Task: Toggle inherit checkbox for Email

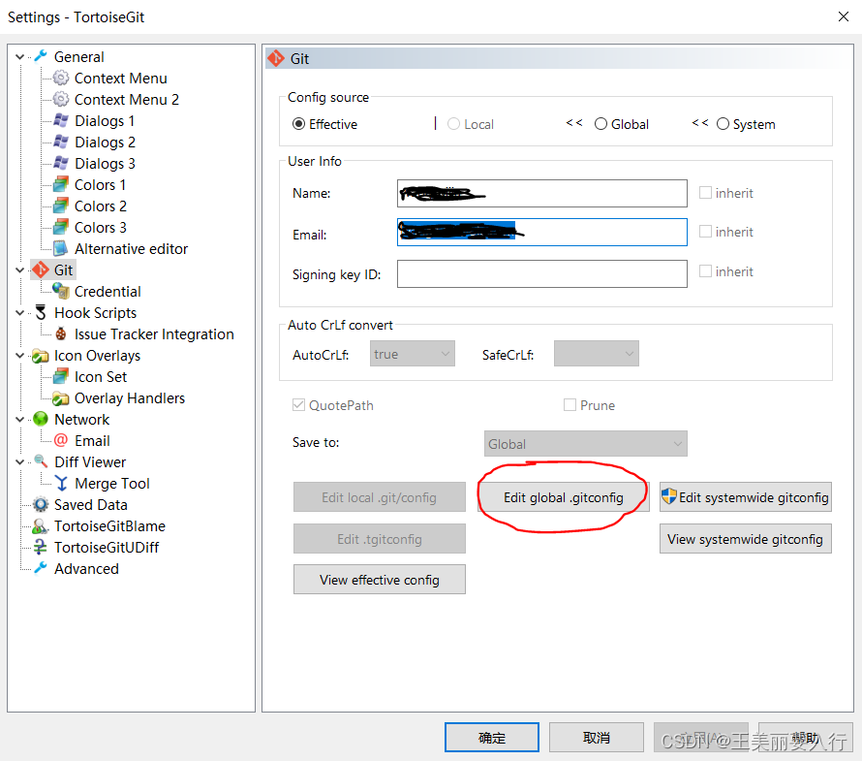Action: (705, 231)
